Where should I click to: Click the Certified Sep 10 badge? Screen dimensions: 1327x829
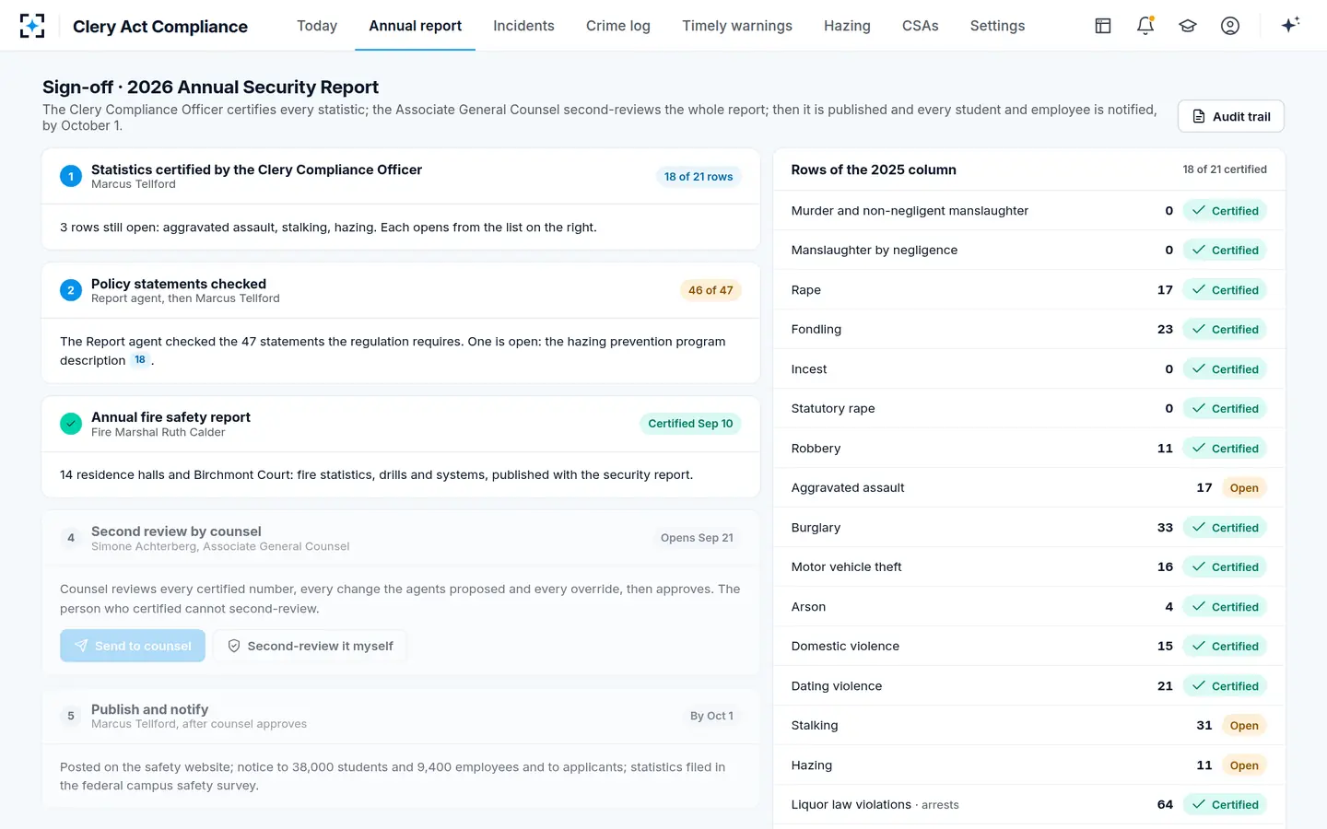pyautogui.click(x=690, y=424)
